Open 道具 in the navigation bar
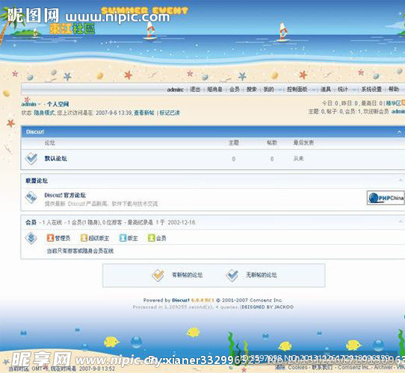The height and width of the screenshot is (373, 405). [x=326, y=90]
